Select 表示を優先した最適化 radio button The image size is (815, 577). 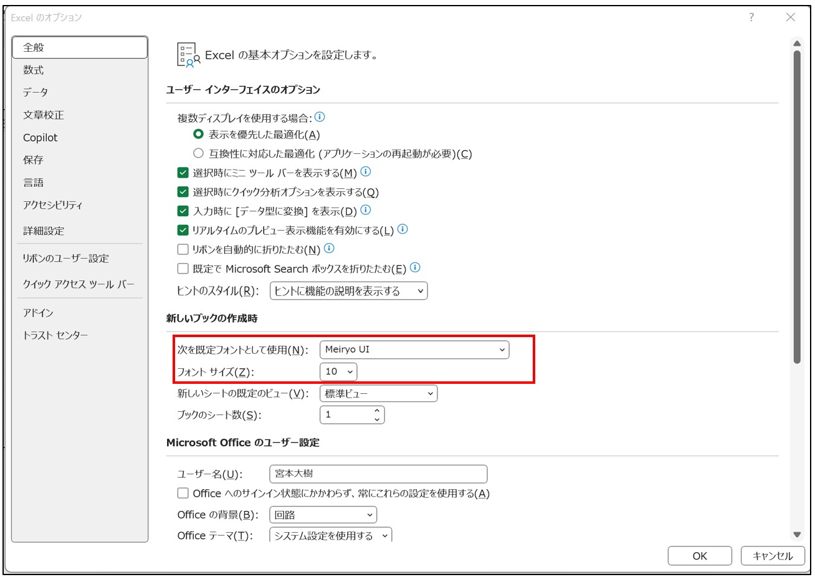198,134
